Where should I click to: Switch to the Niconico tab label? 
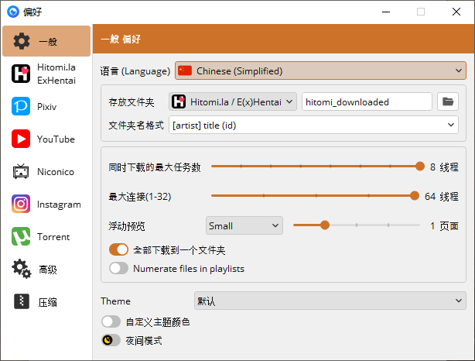(56, 172)
